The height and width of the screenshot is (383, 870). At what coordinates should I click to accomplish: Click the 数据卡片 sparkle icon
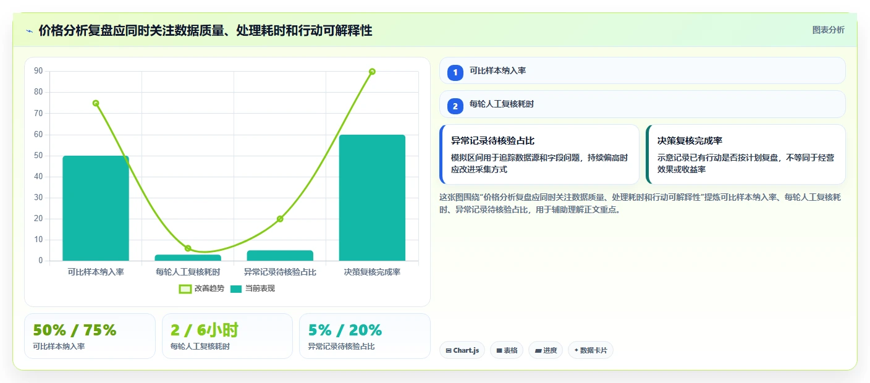click(x=576, y=350)
